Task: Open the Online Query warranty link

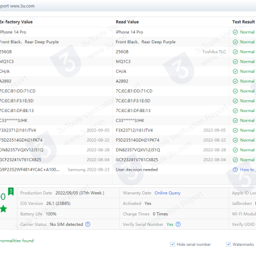Action: point(167,193)
